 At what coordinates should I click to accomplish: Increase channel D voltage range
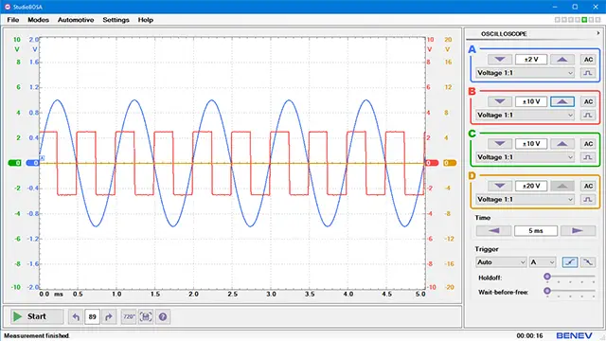pos(562,186)
